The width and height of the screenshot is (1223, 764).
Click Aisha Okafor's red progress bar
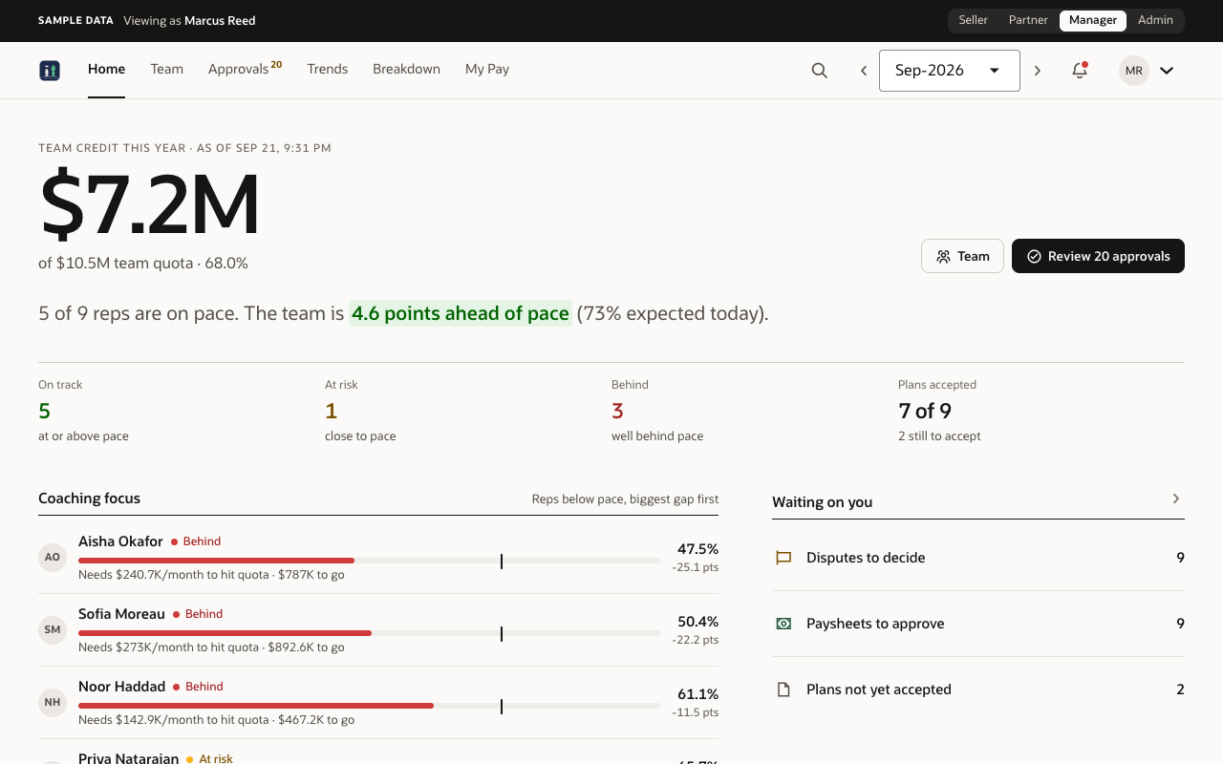(216, 561)
